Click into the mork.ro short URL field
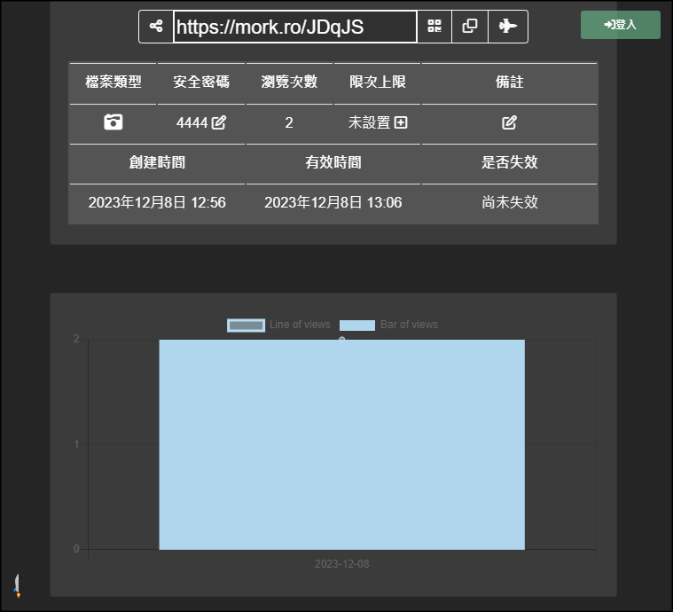Image resolution: width=673 pixels, height=612 pixels. click(294, 27)
